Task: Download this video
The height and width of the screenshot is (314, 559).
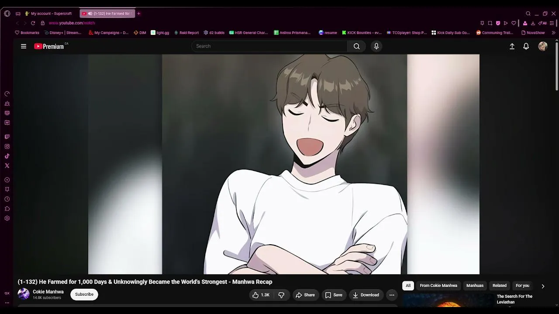Action: tap(366, 295)
